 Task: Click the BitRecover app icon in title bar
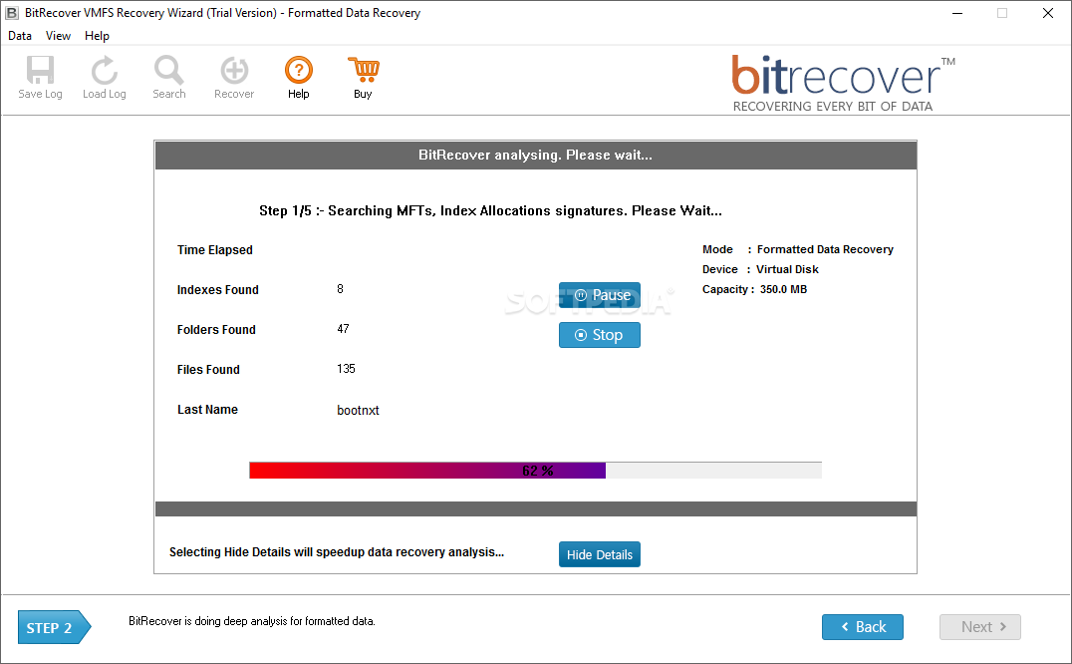tap(12, 13)
